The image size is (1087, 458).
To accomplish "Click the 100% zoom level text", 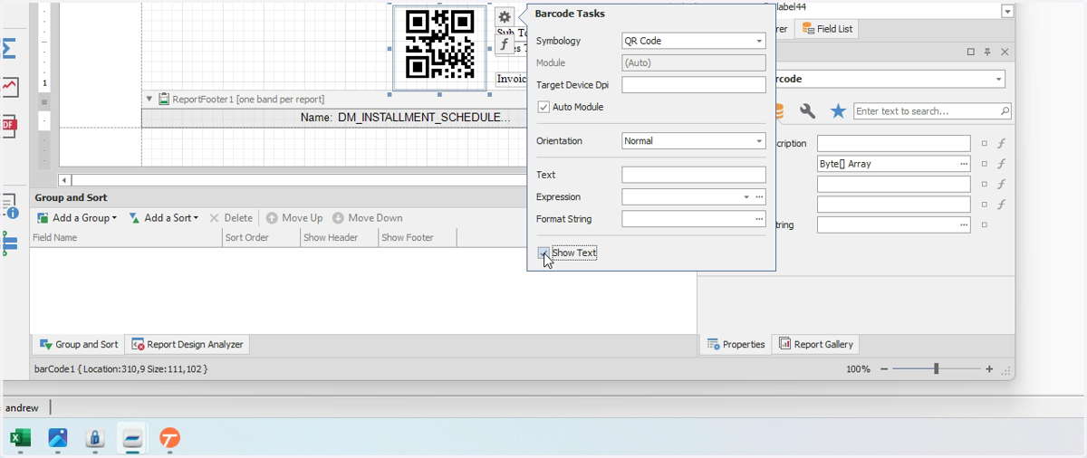I will click(858, 369).
